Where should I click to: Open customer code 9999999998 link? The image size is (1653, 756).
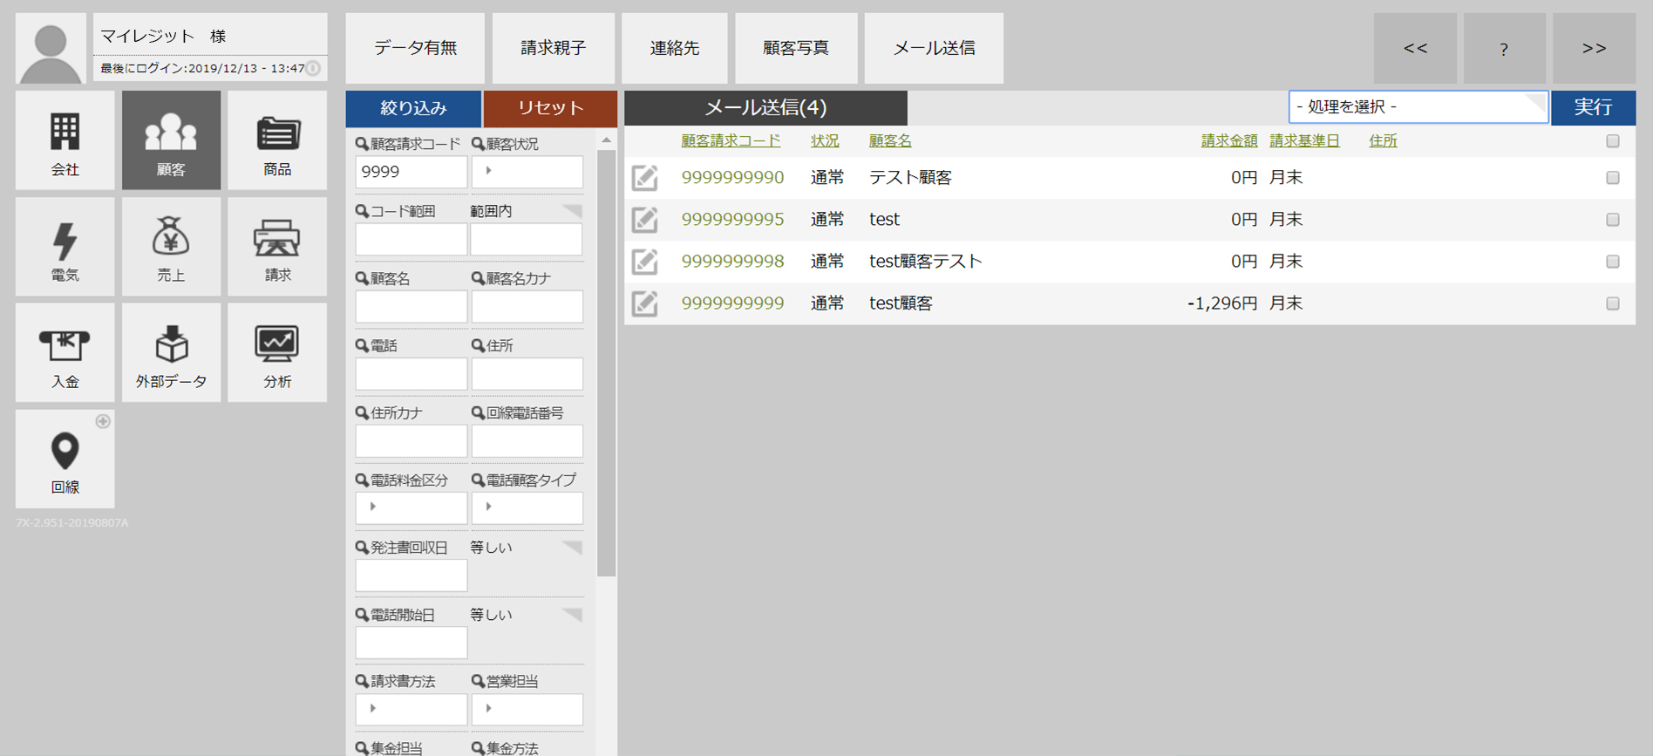coord(732,261)
